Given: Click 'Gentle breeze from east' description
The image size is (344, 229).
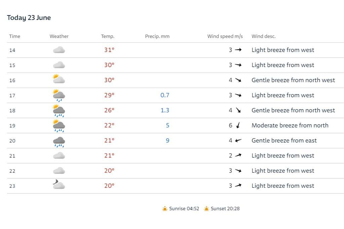Looking at the screenshot, I should [x=284, y=140].
